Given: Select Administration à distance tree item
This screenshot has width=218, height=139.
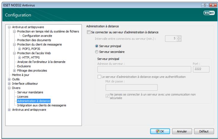Looking at the screenshot, I should click(34, 101).
